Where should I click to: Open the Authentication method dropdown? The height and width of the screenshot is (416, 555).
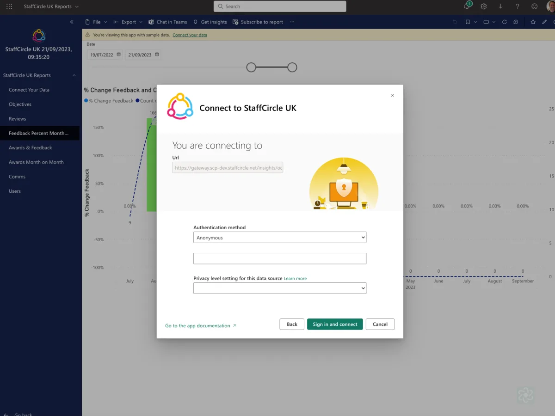pos(280,238)
